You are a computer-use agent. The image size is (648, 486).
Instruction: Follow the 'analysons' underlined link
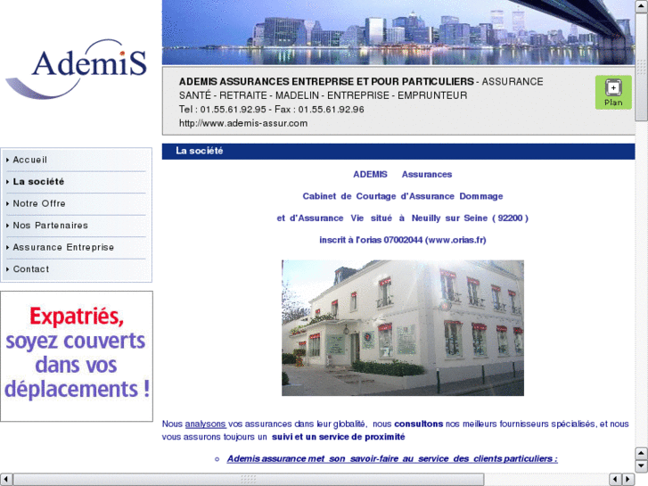(205, 424)
